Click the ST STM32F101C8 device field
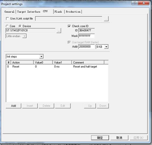This screenshot has width=152, height=145. coord(30,31)
